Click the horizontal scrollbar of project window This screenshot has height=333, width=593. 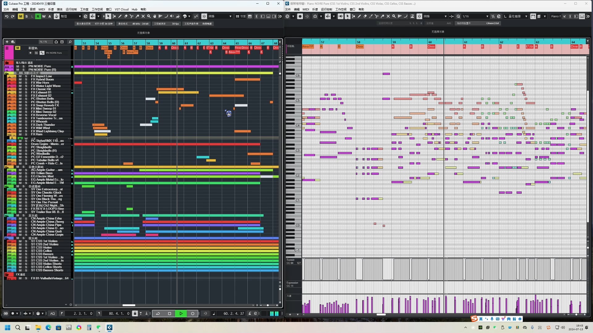(129, 305)
